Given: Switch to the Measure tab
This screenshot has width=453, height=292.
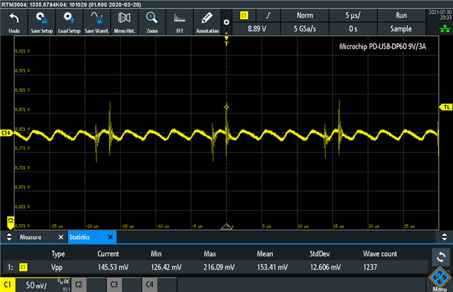Looking at the screenshot, I should pos(31,237).
